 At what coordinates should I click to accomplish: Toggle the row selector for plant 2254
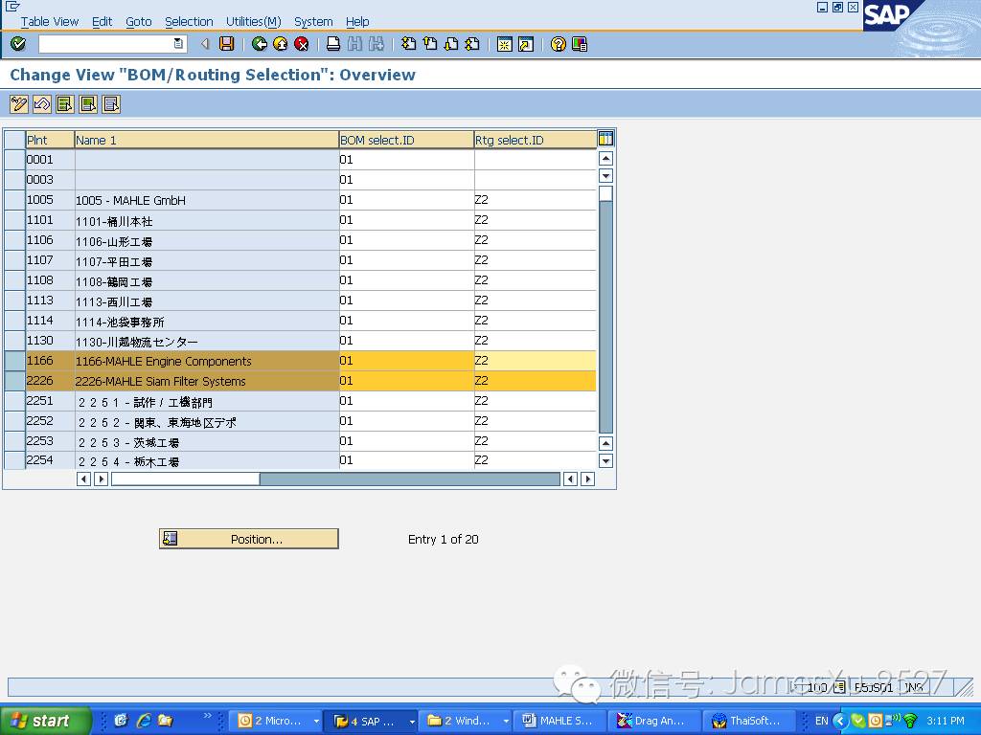pyautogui.click(x=14, y=460)
